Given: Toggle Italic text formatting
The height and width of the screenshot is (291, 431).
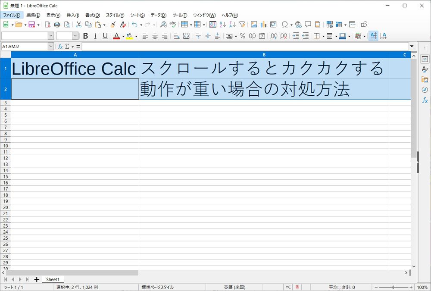Looking at the screenshot, I should click(x=95, y=36).
